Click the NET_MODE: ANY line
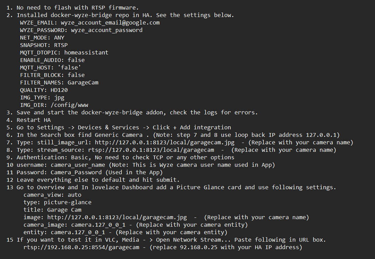This screenshot has height=259, width=375. pyautogui.click(x=42, y=37)
